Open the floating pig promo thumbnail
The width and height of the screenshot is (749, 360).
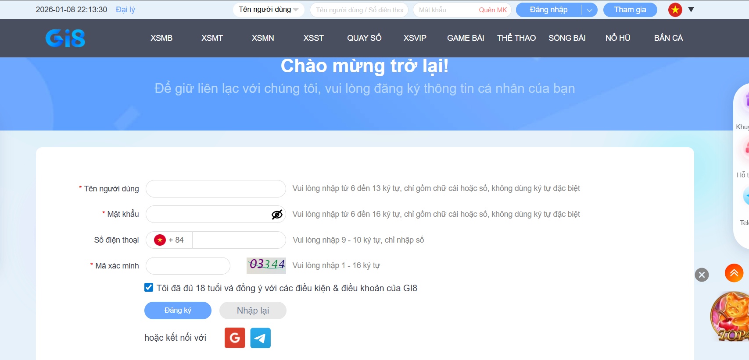[730, 317]
